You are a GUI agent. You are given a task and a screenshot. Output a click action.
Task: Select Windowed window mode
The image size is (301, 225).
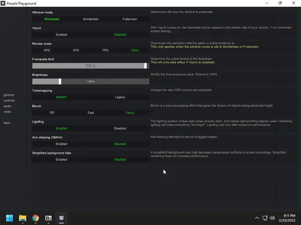pos(52,19)
